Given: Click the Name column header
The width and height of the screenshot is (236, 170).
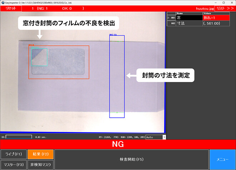Looking at the screenshot, I should pos(190,13).
